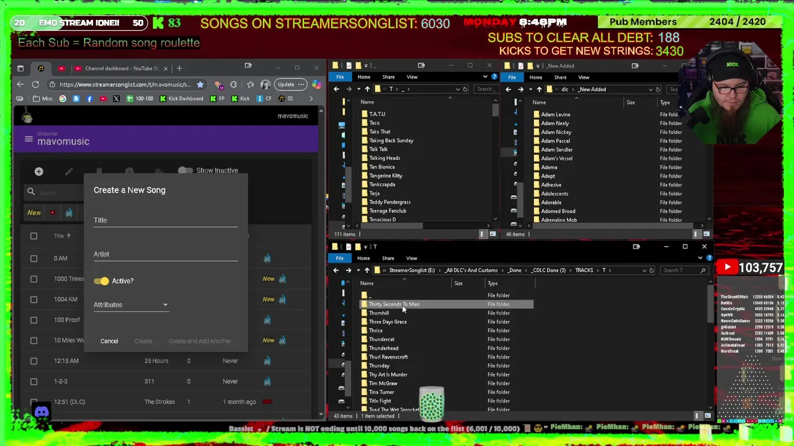The height and width of the screenshot is (446, 794).
Task: Click the Title input field
Action: coord(166,220)
